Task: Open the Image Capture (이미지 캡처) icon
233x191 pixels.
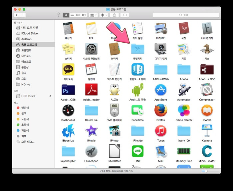Action: 161,49
